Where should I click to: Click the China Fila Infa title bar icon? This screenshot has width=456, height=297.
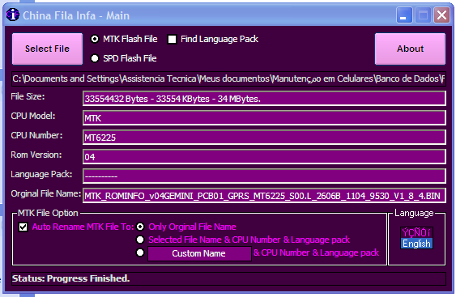13,15
